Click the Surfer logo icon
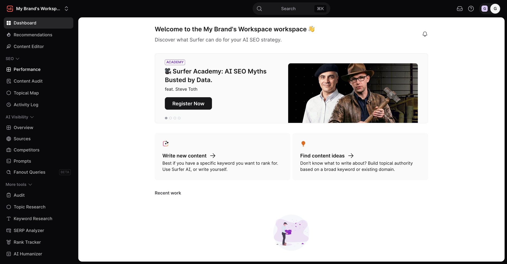 [x=10, y=9]
